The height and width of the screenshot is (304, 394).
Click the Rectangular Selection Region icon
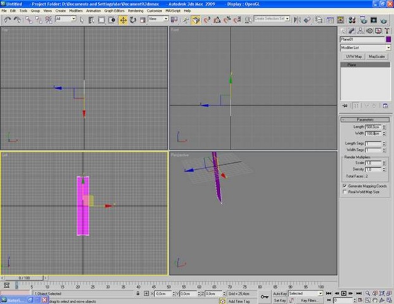(101, 20)
